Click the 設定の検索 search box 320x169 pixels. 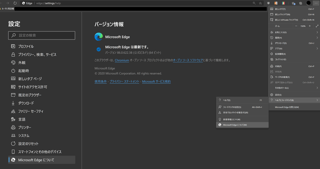pyautogui.click(x=42, y=35)
